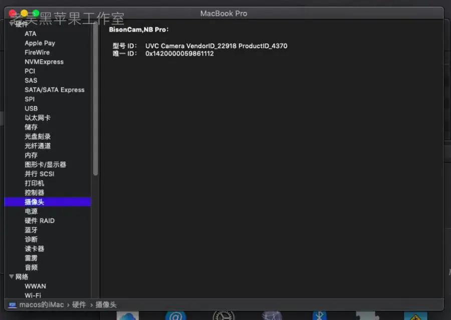Image resolution: width=451 pixels, height=320 pixels.
Task: Click the unique ID value 0x1420000059861112
Action: coord(179,54)
